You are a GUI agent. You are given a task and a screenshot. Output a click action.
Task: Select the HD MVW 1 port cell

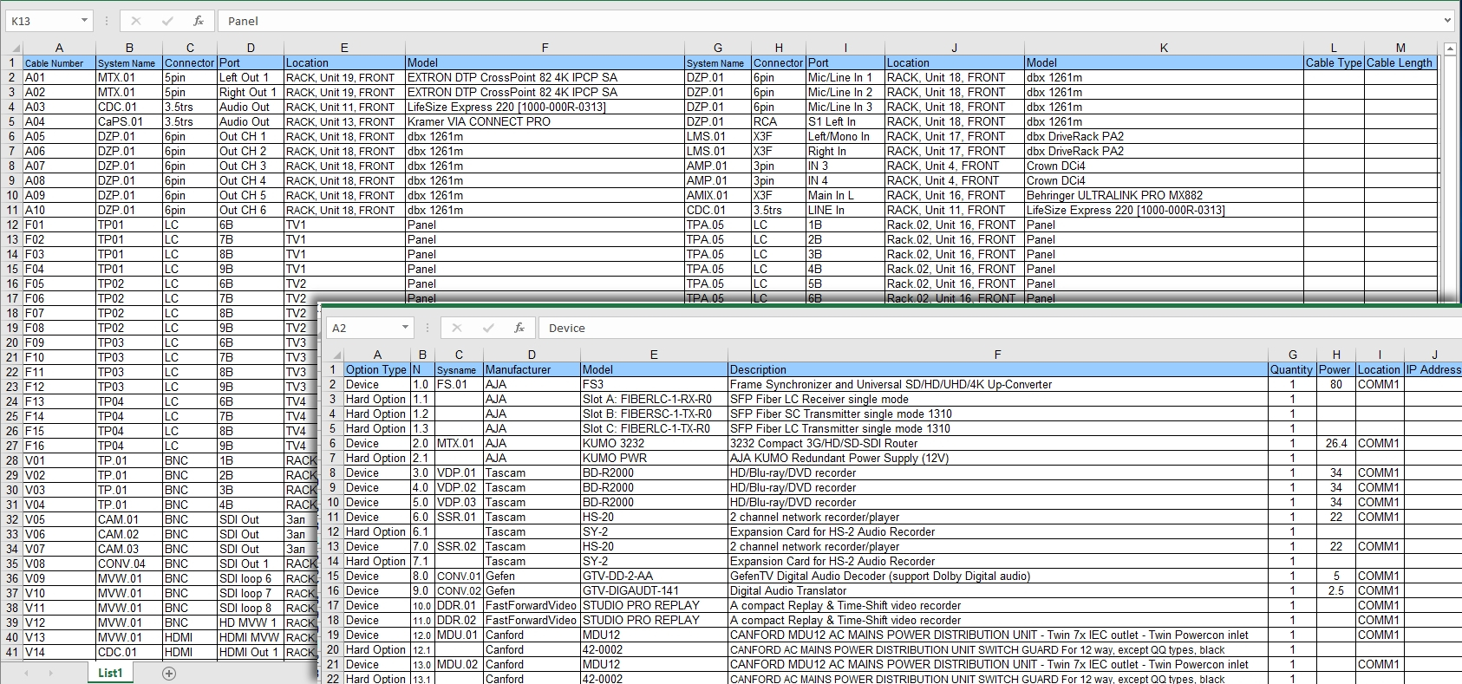coord(251,622)
